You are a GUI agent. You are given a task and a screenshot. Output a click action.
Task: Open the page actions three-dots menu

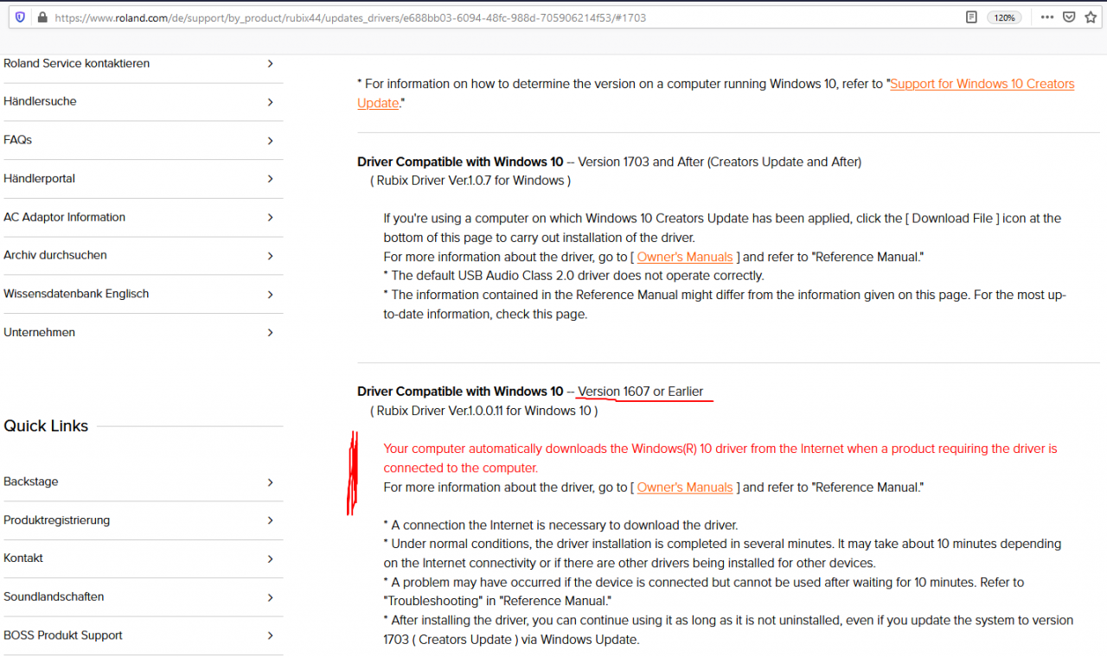1047,17
